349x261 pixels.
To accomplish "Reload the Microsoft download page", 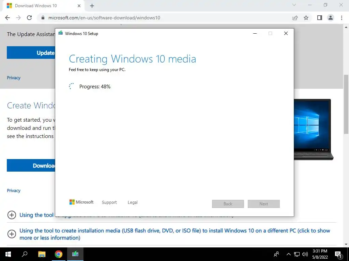I will coord(29,18).
